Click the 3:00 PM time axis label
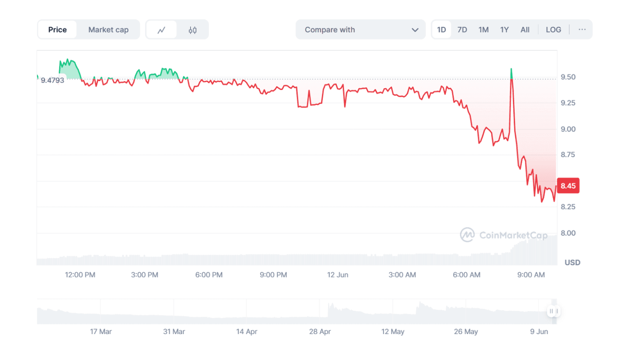Viewport: 628px width, 353px height. 145,275
